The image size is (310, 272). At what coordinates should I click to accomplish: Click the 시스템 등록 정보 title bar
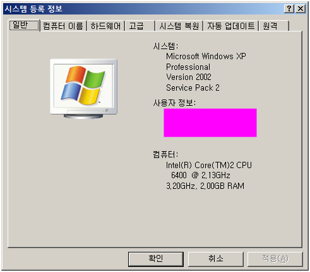coord(143,9)
